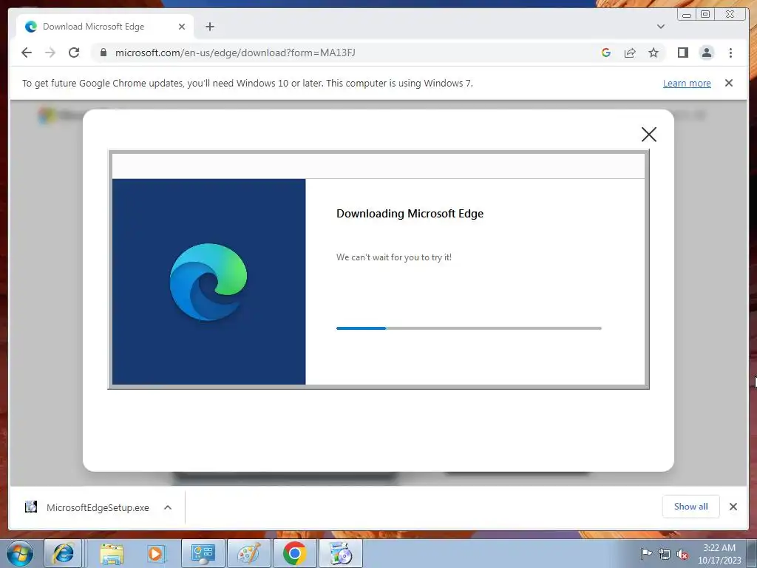
Task: Click Show all downloads button
Action: tap(691, 507)
